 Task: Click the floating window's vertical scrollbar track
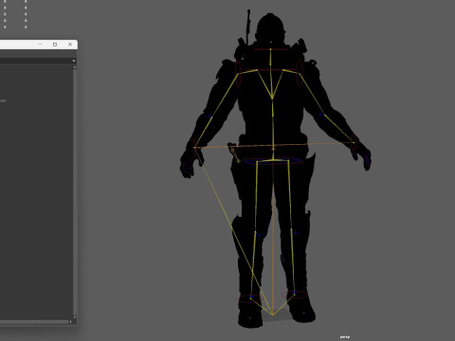75,192
